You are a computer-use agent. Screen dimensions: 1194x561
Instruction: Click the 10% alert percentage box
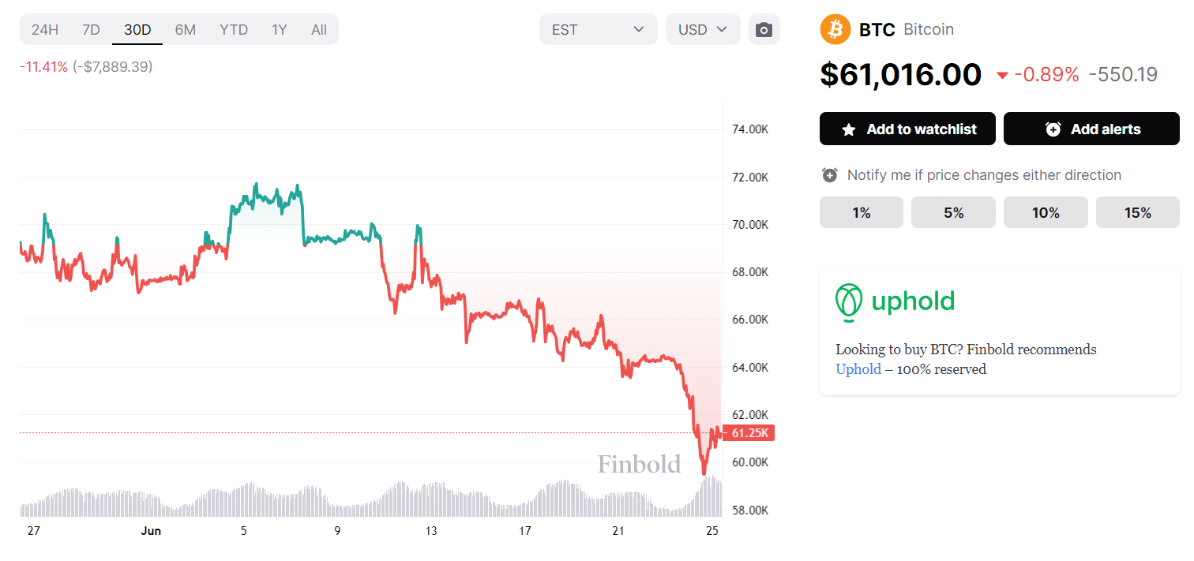tap(1045, 211)
